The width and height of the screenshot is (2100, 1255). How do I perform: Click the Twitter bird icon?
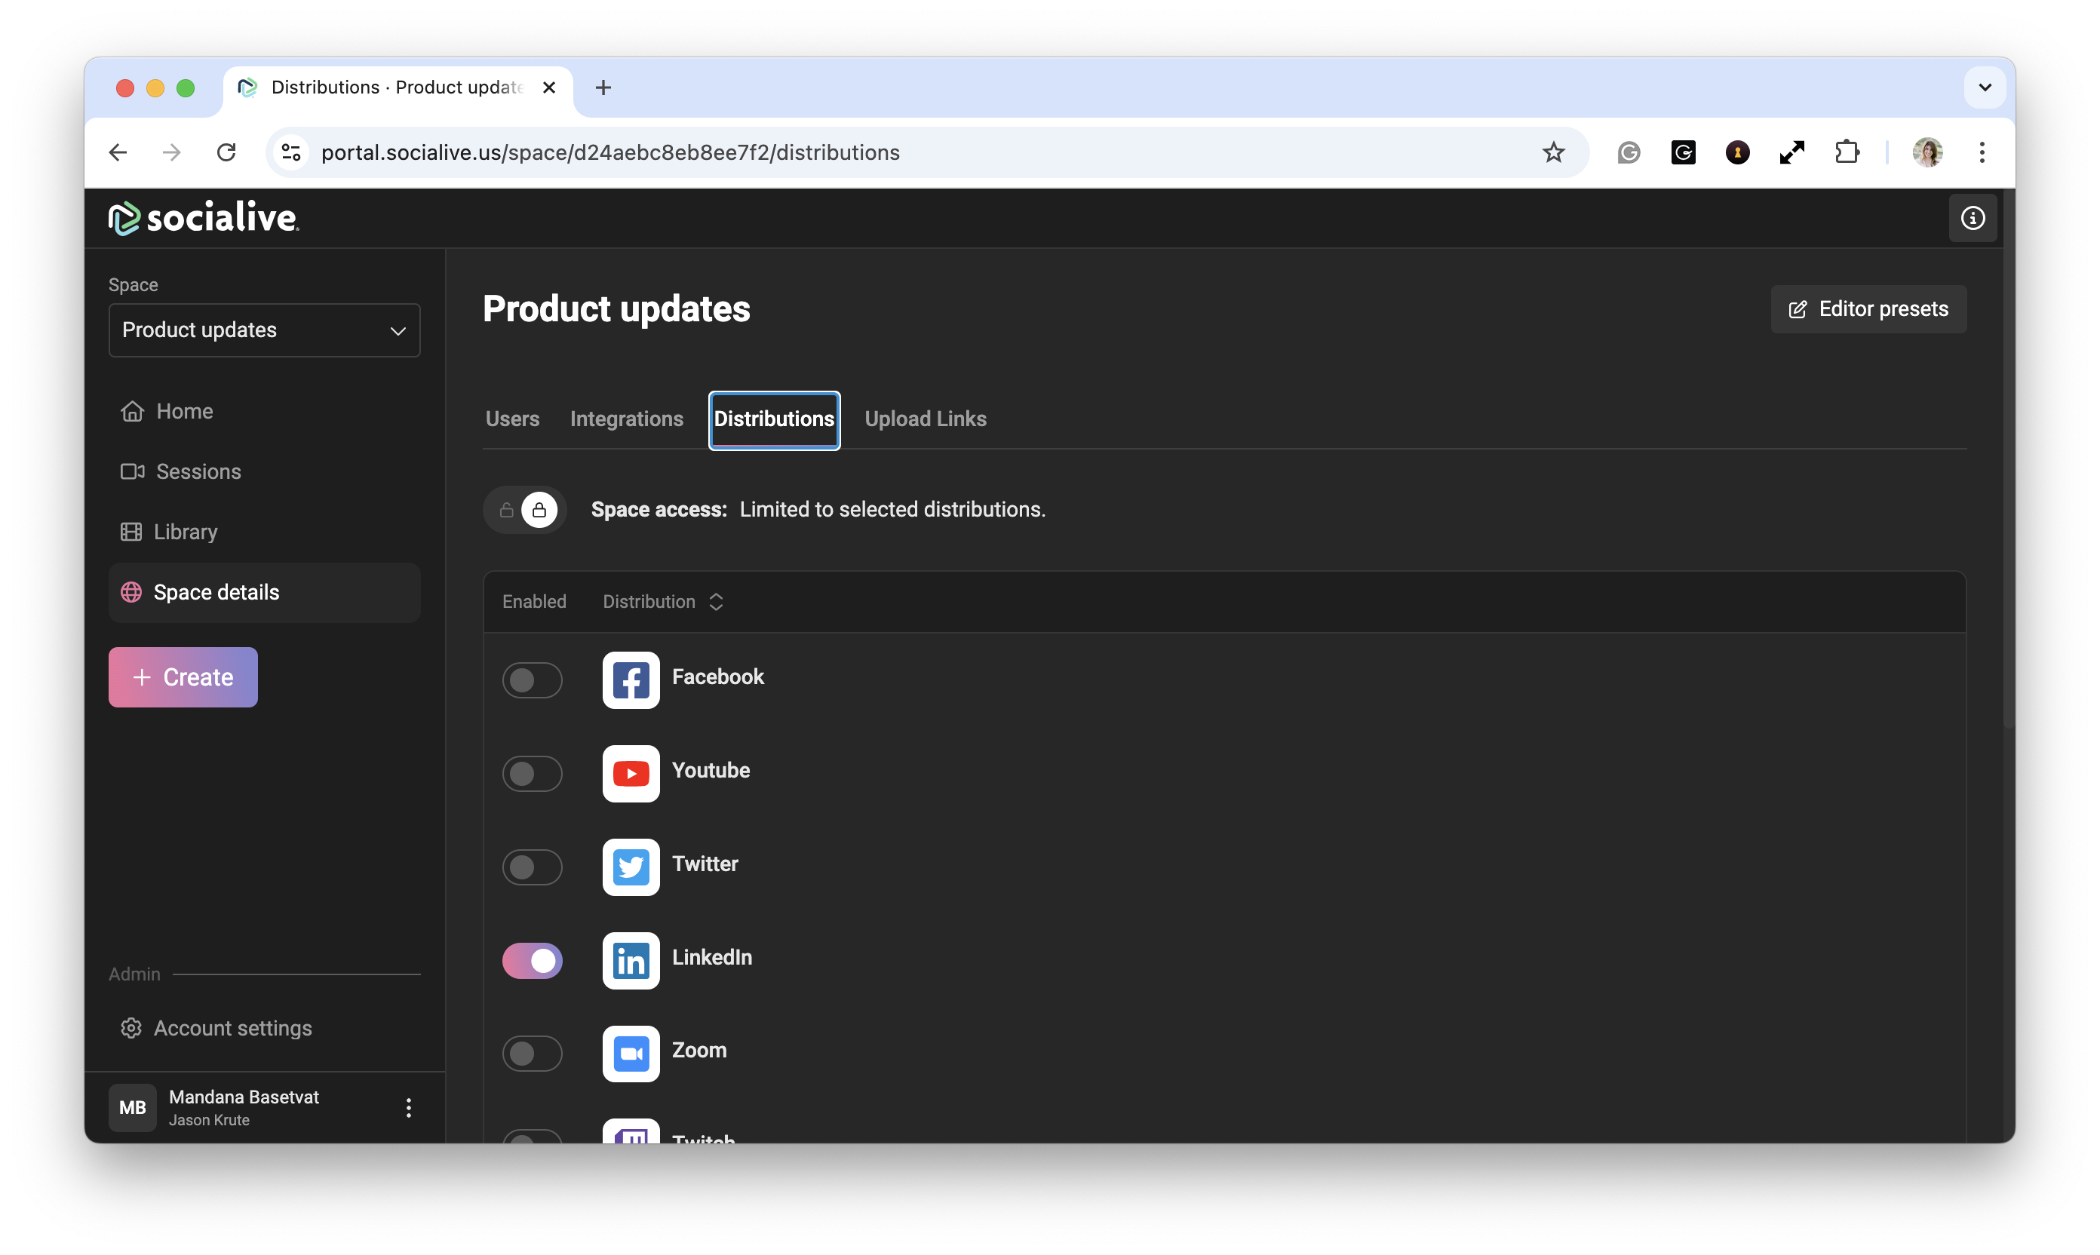pyautogui.click(x=630, y=866)
